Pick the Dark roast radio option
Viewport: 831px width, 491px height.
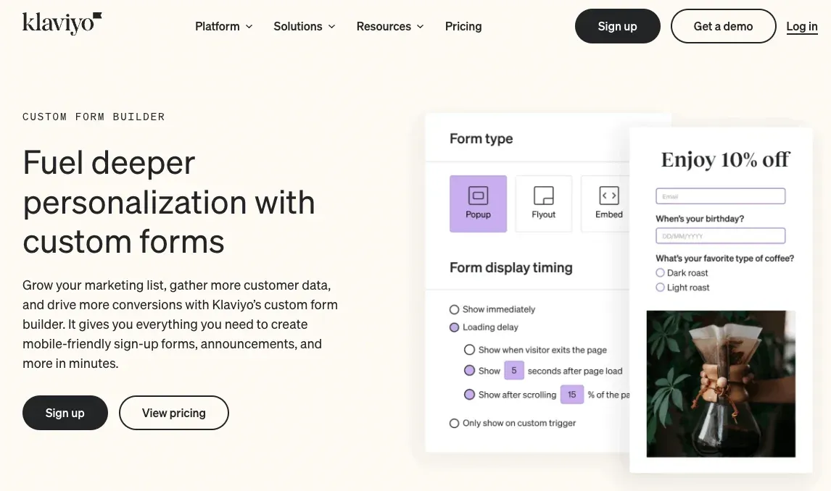pos(660,272)
